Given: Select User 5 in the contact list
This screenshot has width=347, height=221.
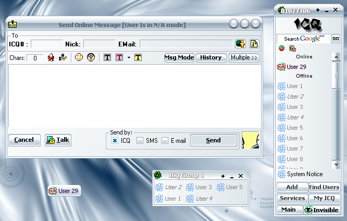Looking at the screenshot, I should 290,128.
